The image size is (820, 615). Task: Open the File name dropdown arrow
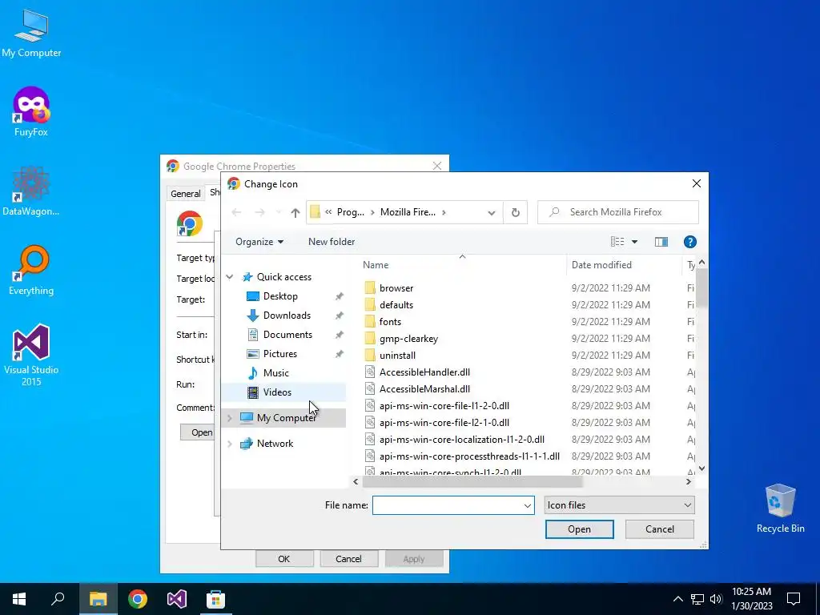click(527, 505)
